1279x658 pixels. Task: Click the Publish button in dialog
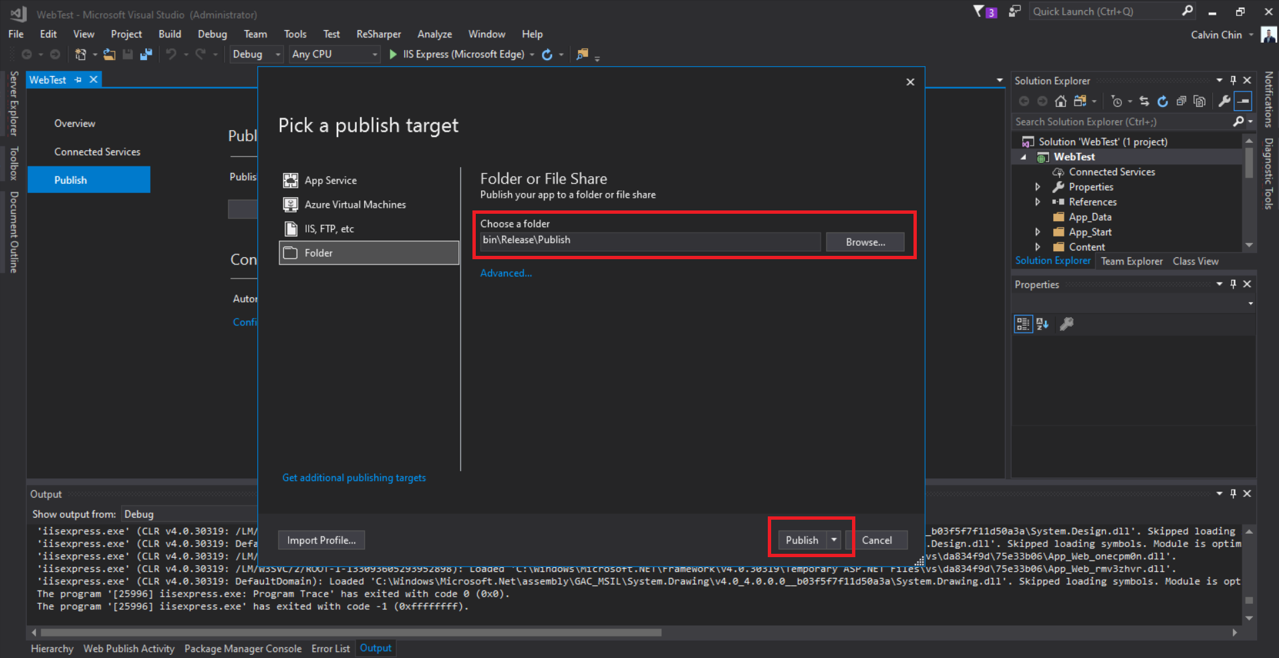802,540
